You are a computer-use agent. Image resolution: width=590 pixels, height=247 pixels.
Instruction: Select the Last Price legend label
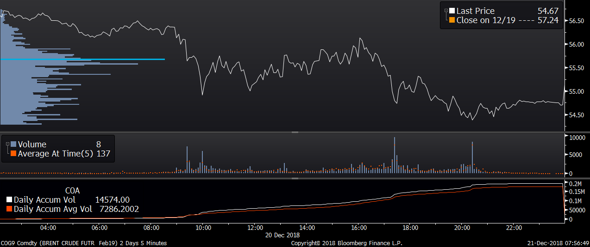476,11
